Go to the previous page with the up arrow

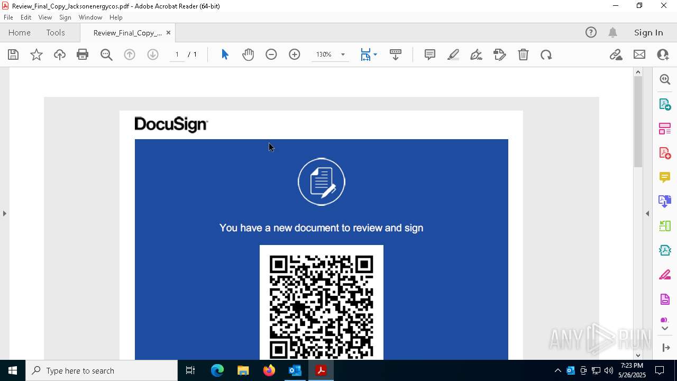point(130,55)
